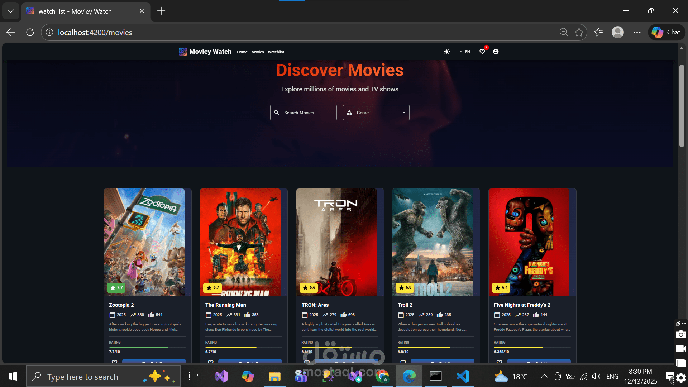Click Five Nights at Freddy's 2 rating bar

click(532, 347)
